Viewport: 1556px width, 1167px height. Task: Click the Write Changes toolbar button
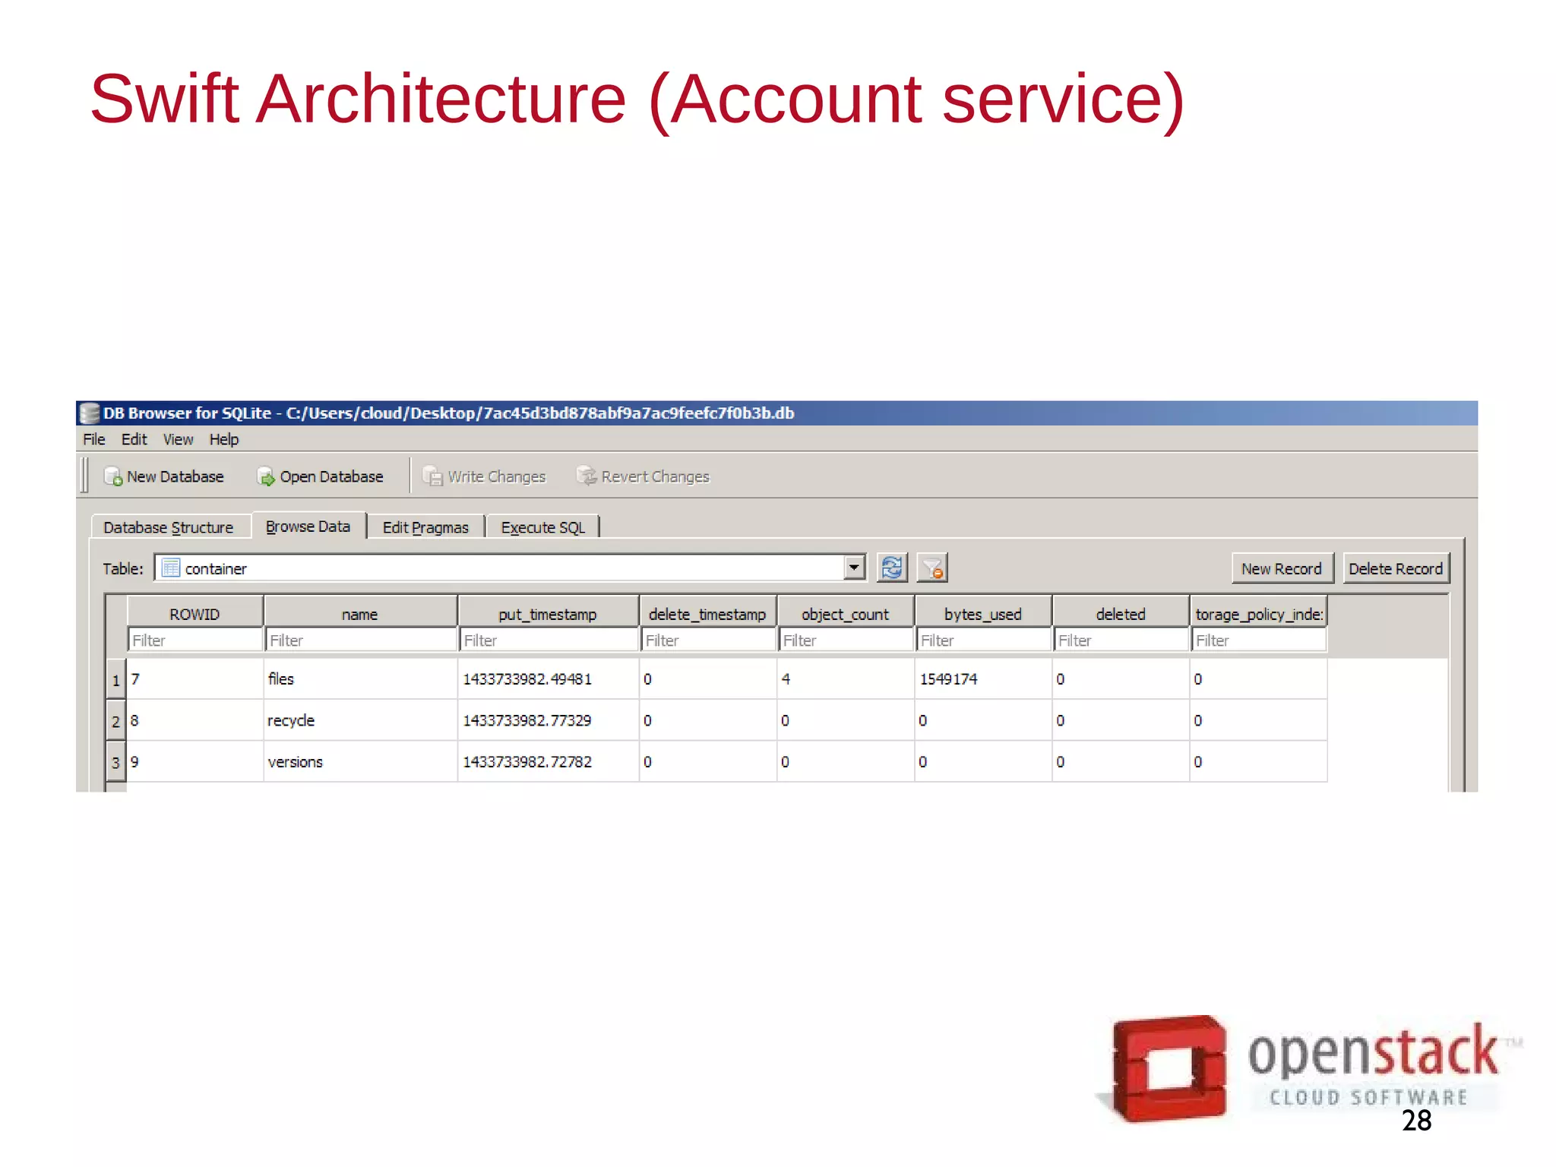tap(484, 476)
